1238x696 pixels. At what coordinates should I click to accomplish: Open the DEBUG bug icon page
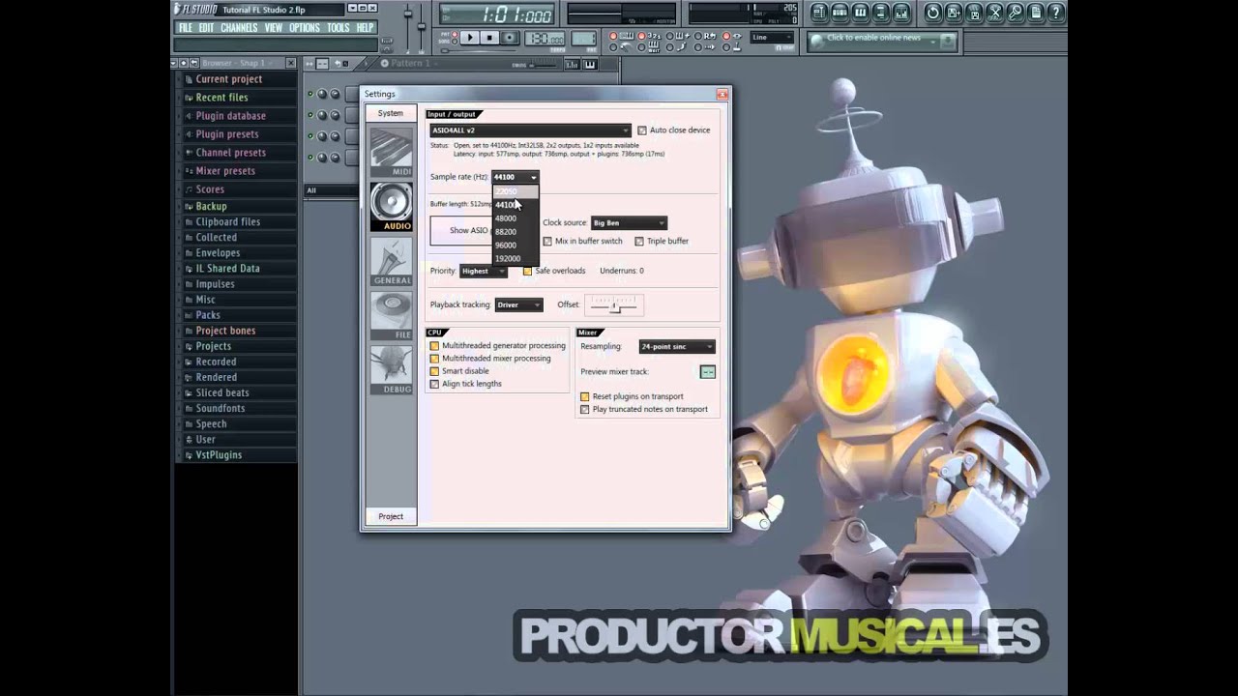[x=391, y=369]
